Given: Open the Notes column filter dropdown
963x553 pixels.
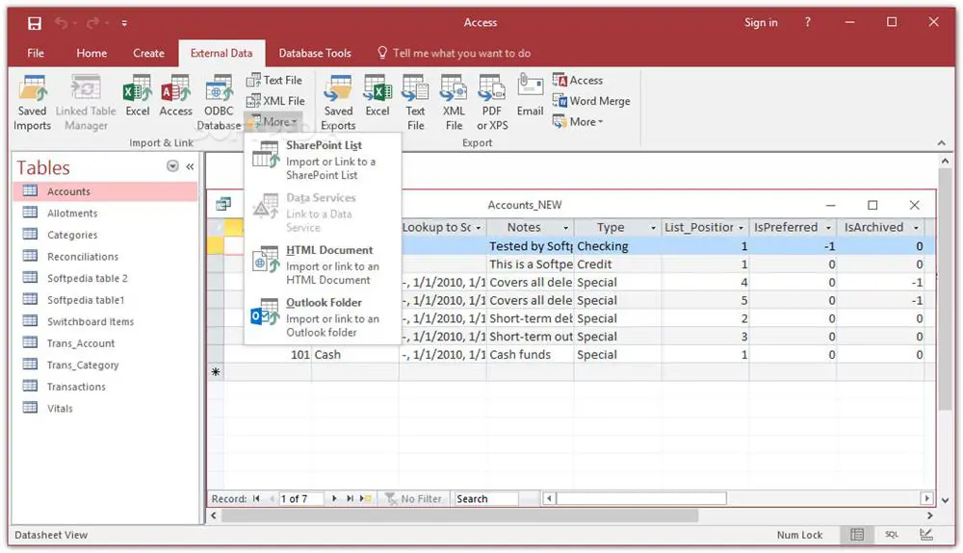Looking at the screenshot, I should tap(565, 228).
